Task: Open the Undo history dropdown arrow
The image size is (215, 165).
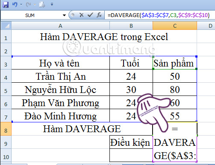Action: coord(21,5)
